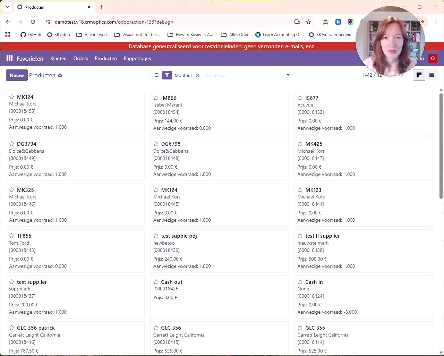Open a new browser tab
The height and width of the screenshot is (356, 444).
point(102,7)
